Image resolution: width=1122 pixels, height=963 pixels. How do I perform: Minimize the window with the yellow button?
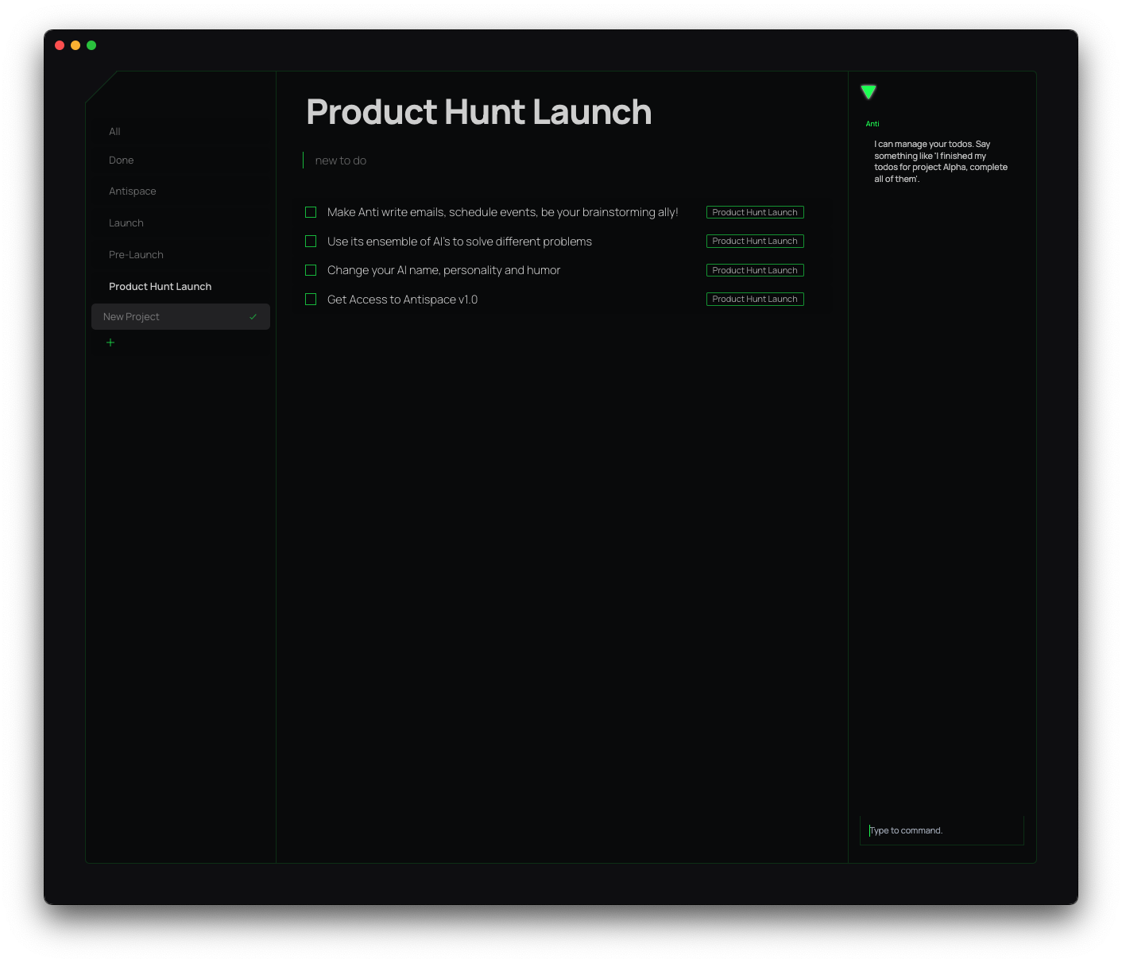pos(75,45)
